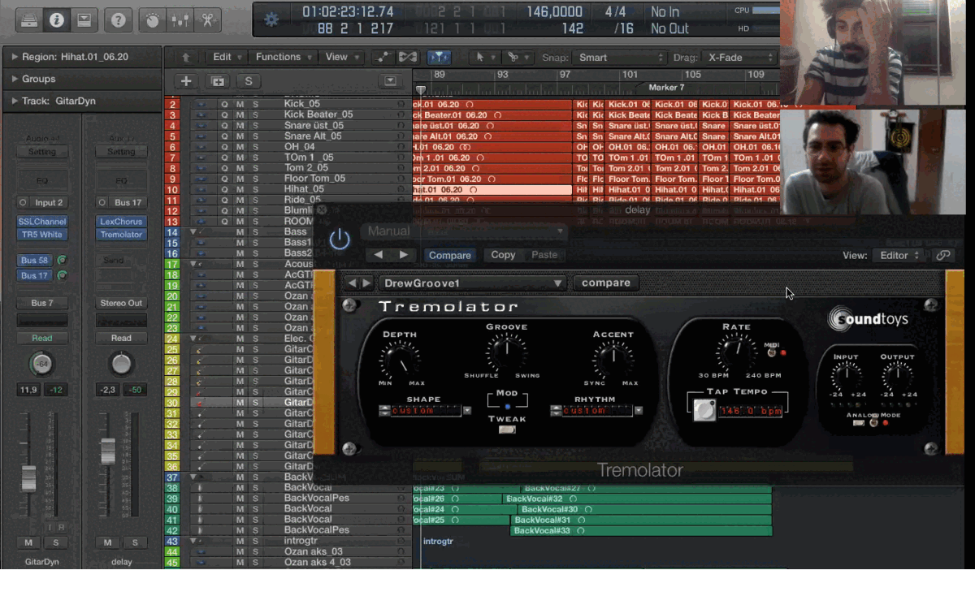Expand the Region Hihat.01_06.20 inspector section
Image resolution: width=975 pixels, height=609 pixels.
coord(15,58)
